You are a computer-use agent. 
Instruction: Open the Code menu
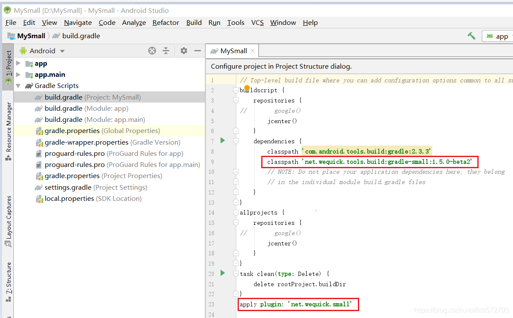(x=107, y=23)
